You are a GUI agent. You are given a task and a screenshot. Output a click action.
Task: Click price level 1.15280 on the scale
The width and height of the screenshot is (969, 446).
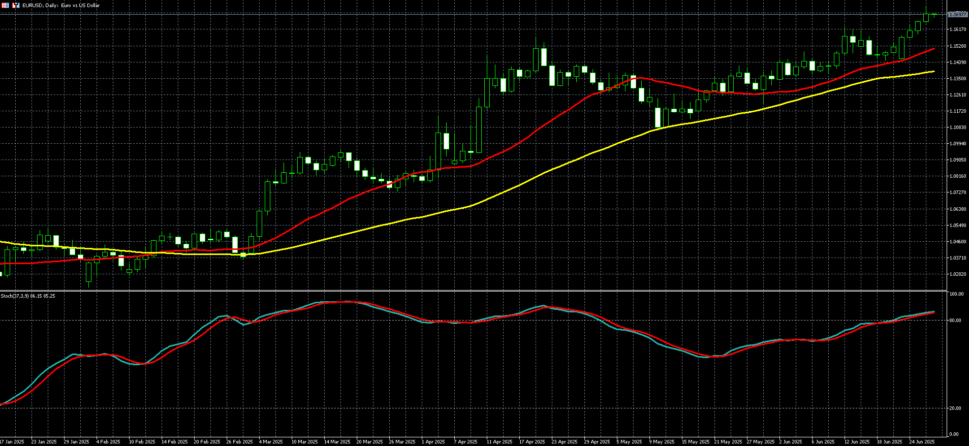(x=958, y=46)
